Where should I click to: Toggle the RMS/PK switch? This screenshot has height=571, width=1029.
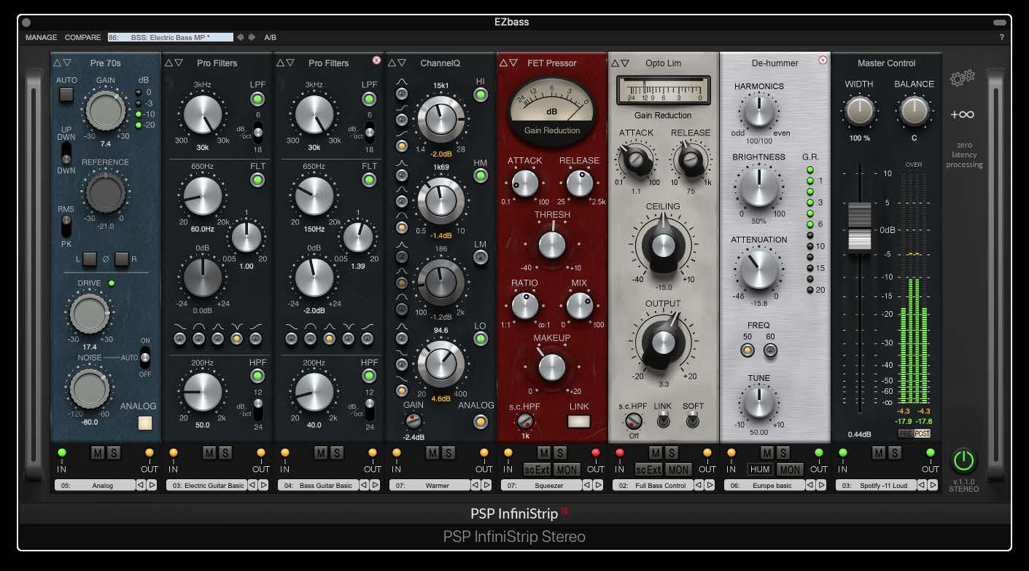(66, 226)
